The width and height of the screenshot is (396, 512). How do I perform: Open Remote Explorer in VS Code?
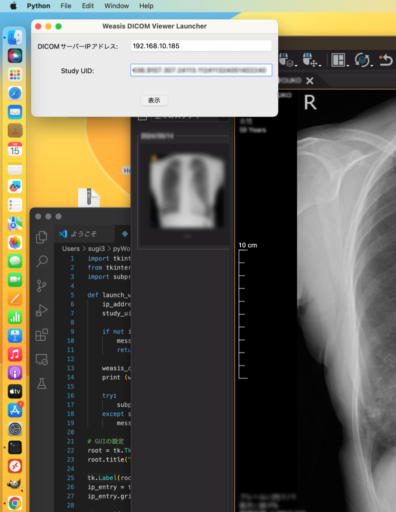point(42,359)
